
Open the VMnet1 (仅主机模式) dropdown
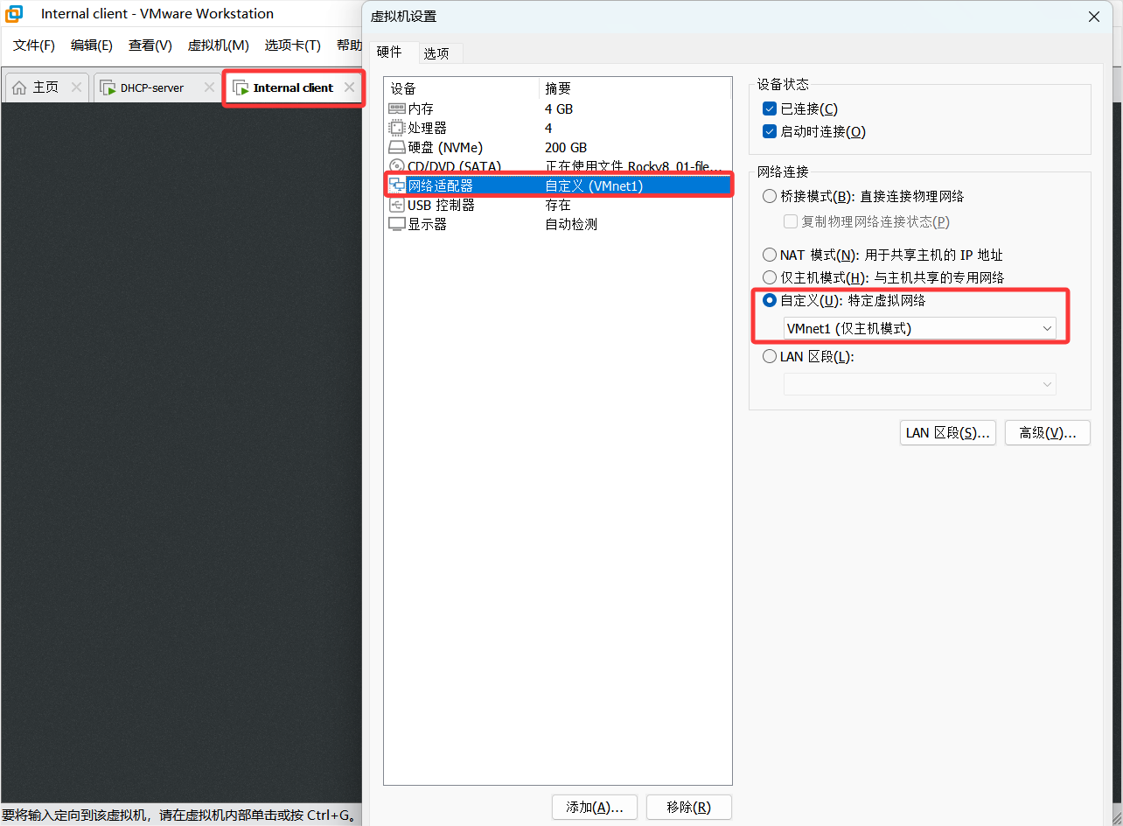[919, 328]
